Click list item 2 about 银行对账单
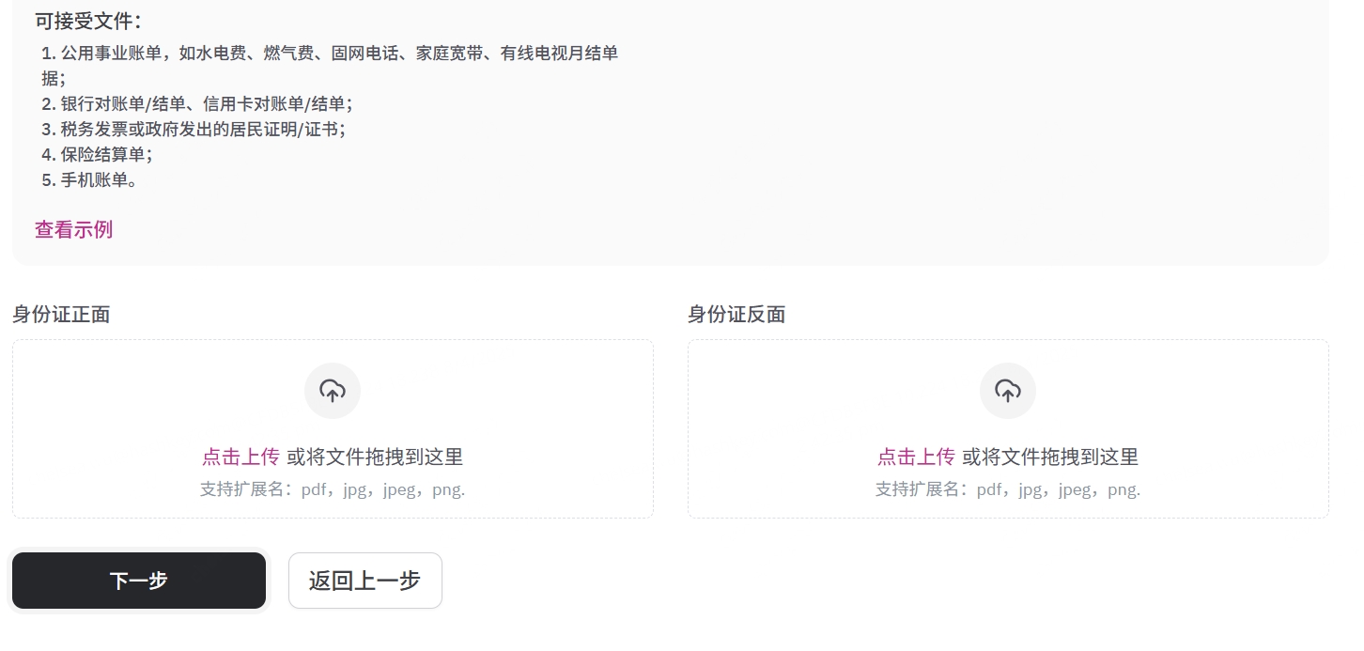 [197, 103]
